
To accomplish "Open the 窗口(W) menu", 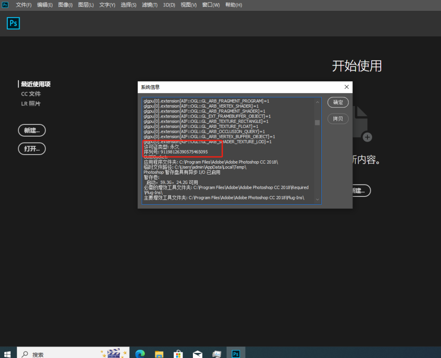I will (x=211, y=5).
